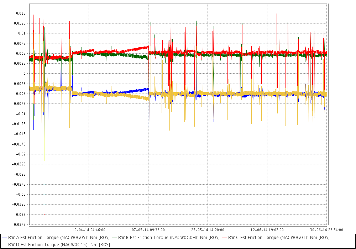Click the 30-06-14 23:54:00 time axis label
The image size is (356, 249).
point(326,230)
